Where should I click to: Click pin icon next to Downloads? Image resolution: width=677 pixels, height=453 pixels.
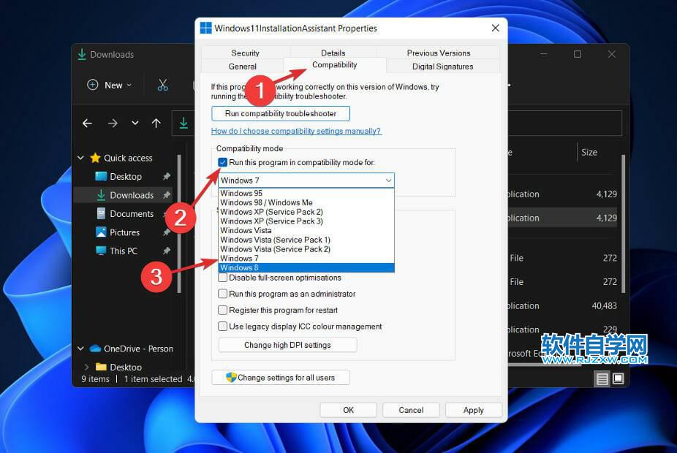pyautogui.click(x=166, y=195)
